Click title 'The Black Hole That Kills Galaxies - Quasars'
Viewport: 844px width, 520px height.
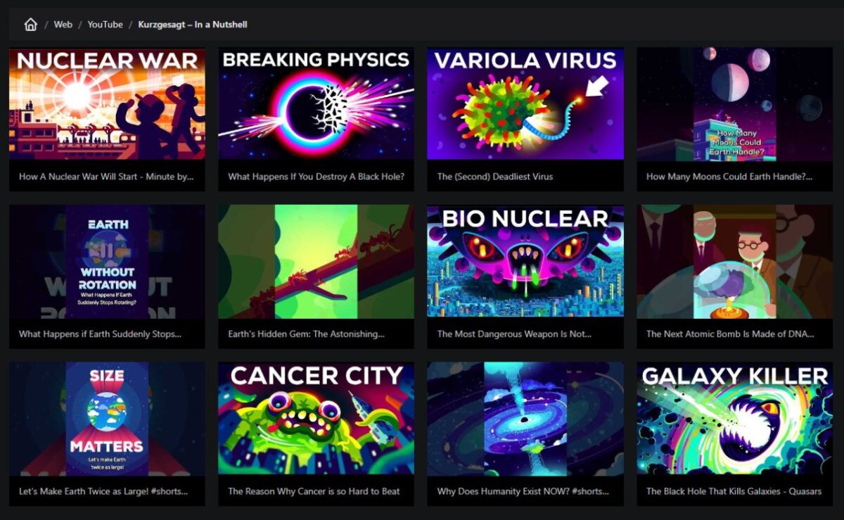pyautogui.click(x=734, y=491)
